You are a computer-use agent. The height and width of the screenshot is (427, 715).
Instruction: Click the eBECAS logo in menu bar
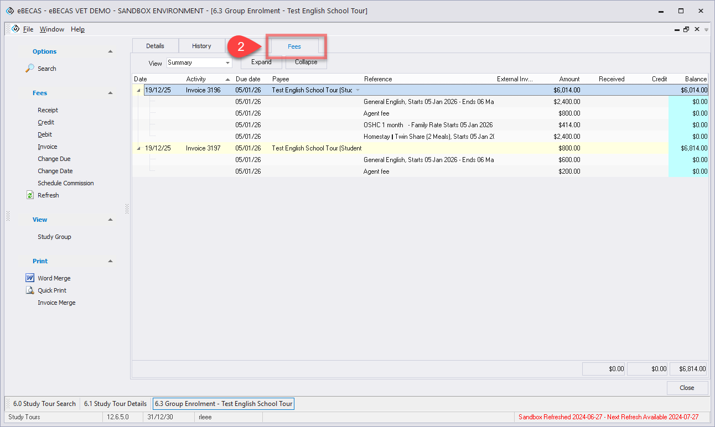click(15, 29)
